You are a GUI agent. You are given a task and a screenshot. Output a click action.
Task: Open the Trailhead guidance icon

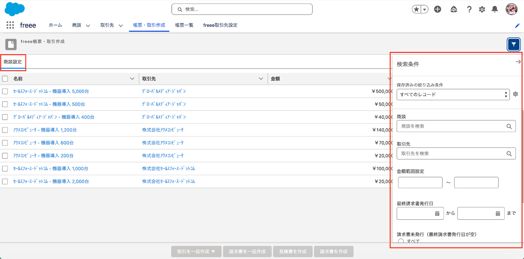[454, 9]
